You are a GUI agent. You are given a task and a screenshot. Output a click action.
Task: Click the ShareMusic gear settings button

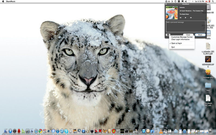(168, 35)
